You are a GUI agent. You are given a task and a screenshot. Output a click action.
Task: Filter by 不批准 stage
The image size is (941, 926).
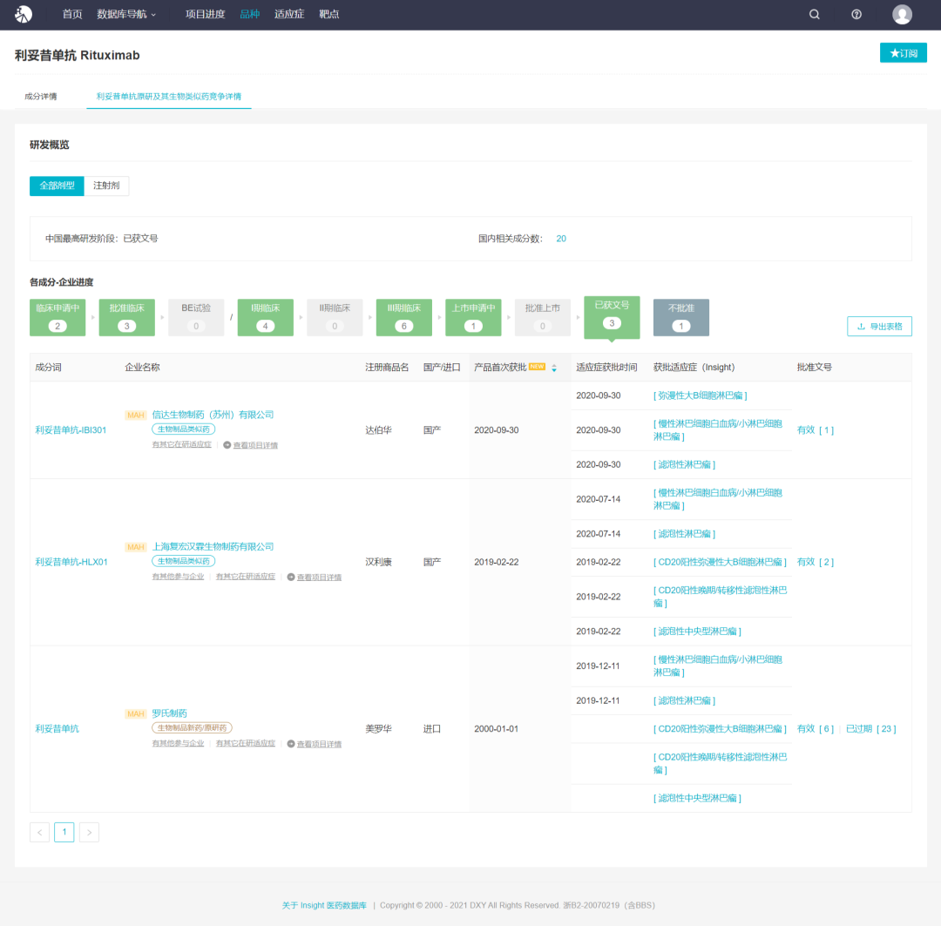coord(681,317)
